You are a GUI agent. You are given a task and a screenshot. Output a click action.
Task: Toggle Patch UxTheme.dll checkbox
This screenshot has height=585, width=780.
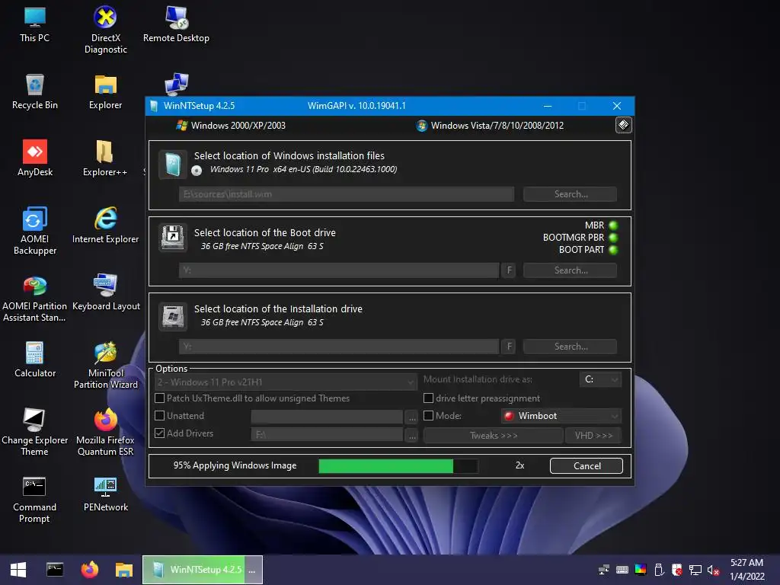coord(160,398)
